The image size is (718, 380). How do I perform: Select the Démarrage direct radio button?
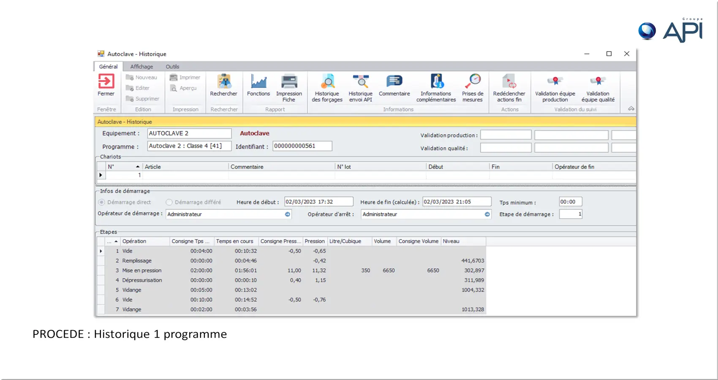pyautogui.click(x=102, y=202)
